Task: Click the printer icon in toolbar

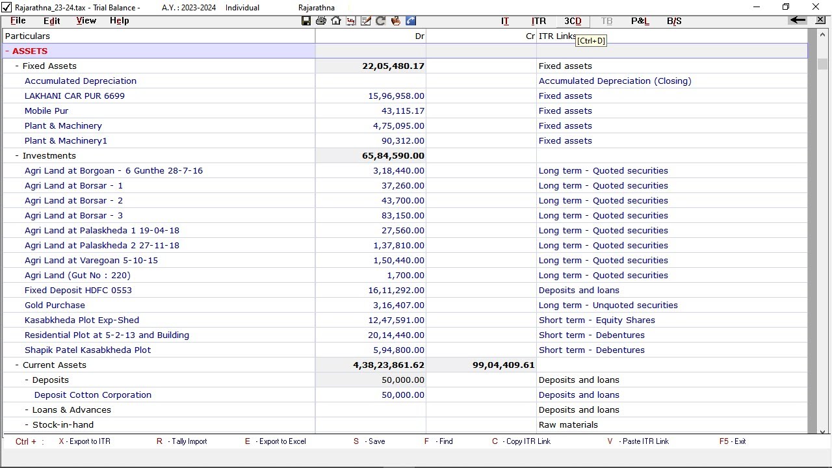Action: click(x=321, y=21)
